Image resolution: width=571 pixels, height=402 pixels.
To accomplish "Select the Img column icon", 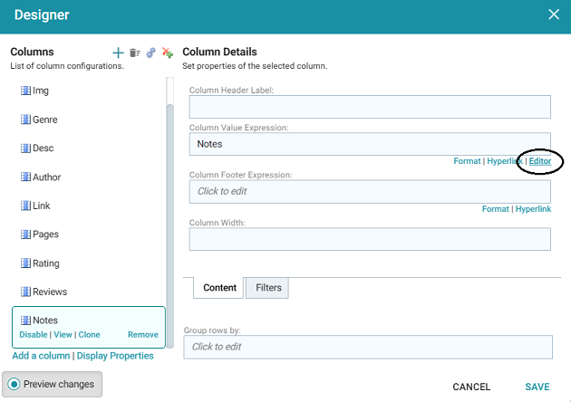I will tap(25, 91).
